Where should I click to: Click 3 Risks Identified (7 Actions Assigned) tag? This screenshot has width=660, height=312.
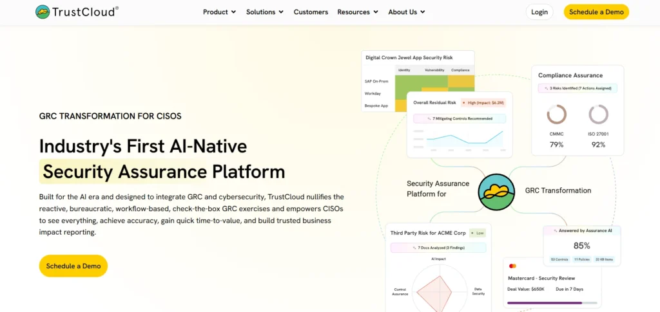click(x=577, y=89)
